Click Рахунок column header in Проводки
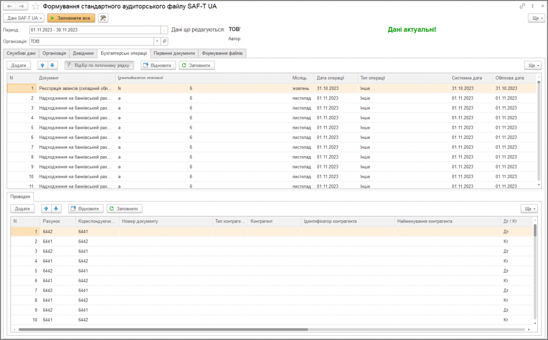Image resolution: width=548 pixels, height=340 pixels. (58, 221)
